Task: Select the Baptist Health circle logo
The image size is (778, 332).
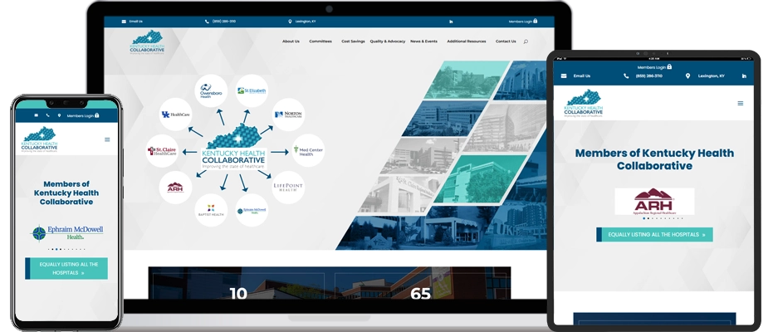Action: 211,211
